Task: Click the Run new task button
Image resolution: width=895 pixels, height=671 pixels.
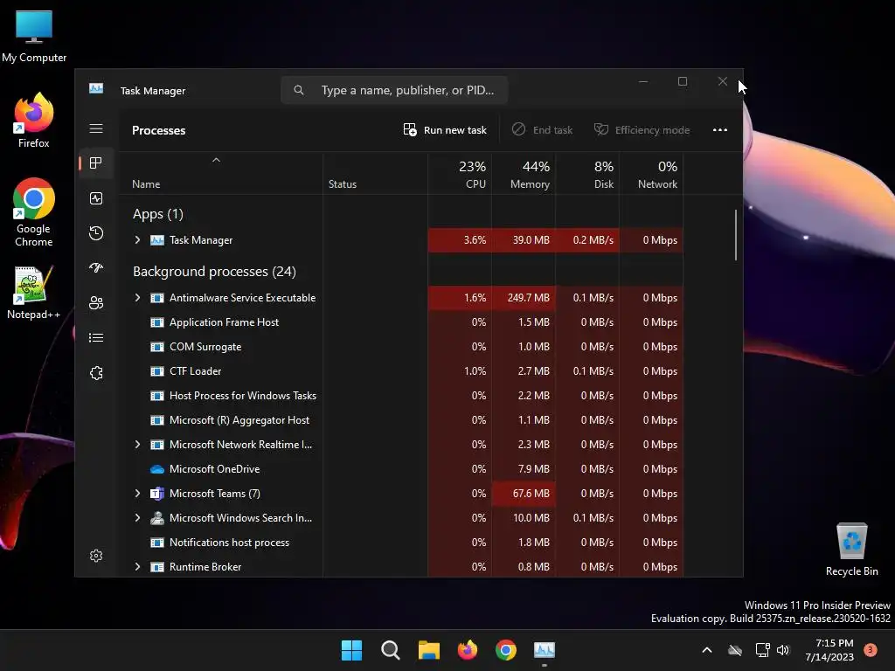Action: point(445,130)
